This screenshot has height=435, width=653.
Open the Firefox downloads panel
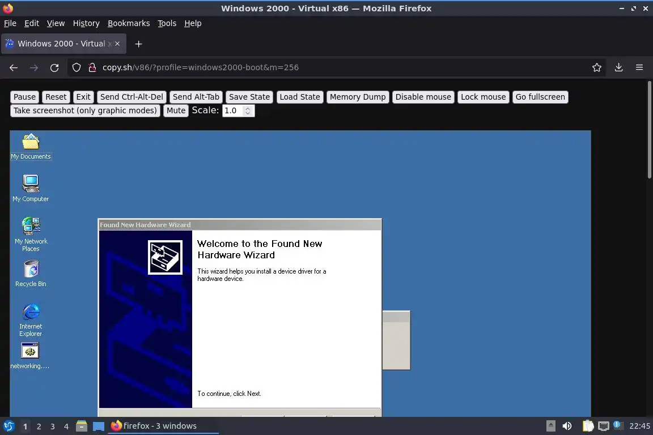(618, 67)
